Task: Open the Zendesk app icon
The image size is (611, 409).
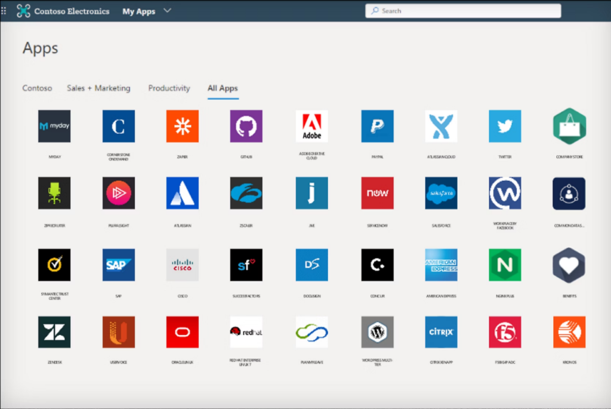Action: click(x=54, y=332)
